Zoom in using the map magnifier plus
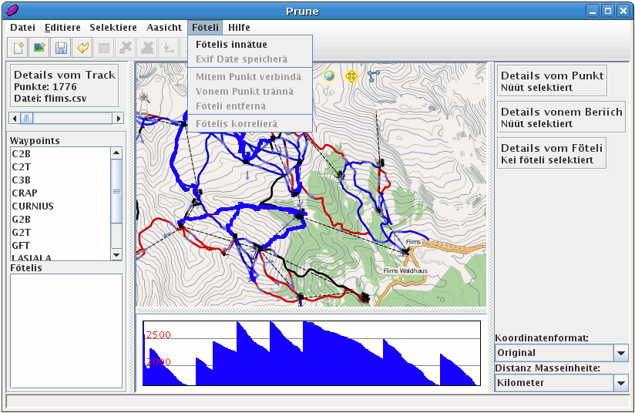The width and height of the screenshot is (635, 413). point(144,97)
